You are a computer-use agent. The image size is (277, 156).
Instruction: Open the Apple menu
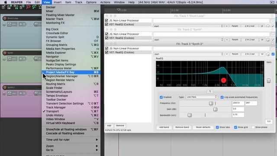[x=6, y=2]
